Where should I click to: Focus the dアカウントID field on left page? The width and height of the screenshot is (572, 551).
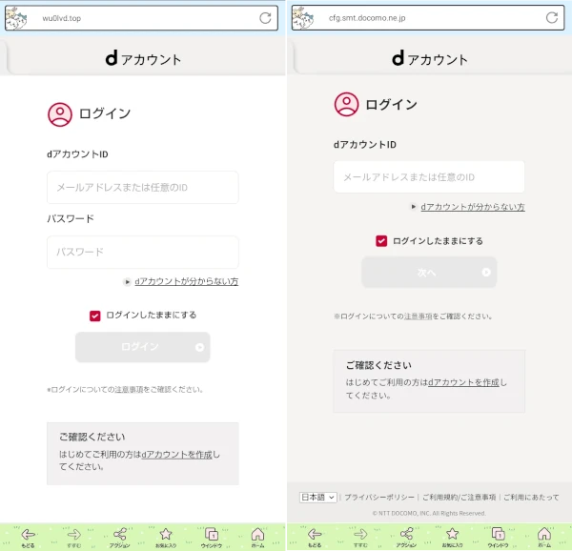(143, 188)
